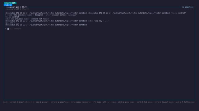Viewport: 199px width, 111px height.
Task: Select the story-047 session tab
Action: [x=10, y=3]
